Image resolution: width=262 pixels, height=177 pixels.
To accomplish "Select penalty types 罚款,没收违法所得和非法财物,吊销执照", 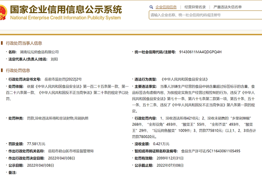I will pos(58,118).
